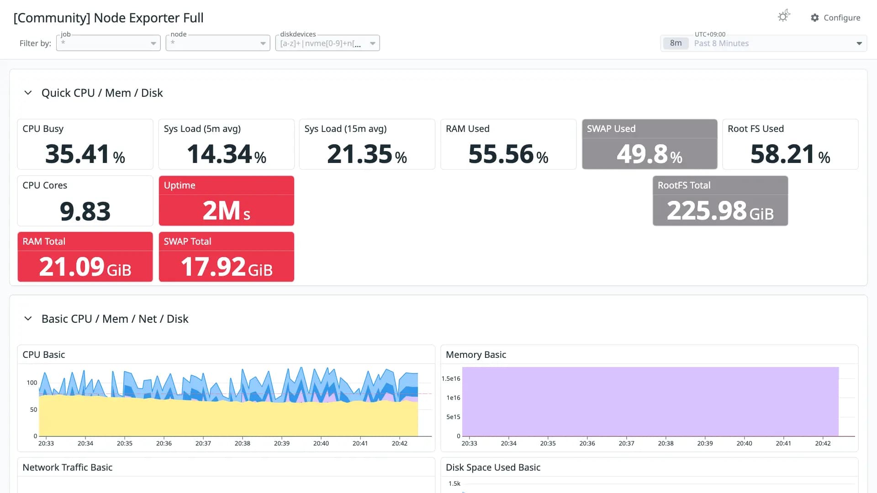Click the 8m time badge
Viewport: 877px width, 493px height.
(676, 43)
